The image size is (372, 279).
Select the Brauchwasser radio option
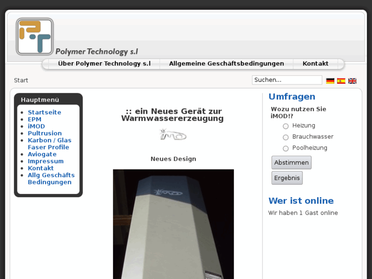[286, 137]
